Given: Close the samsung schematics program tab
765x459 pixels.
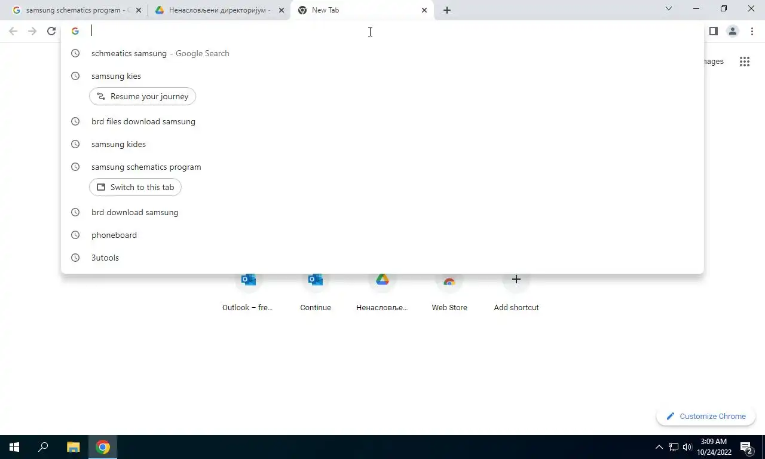Looking at the screenshot, I should (x=139, y=10).
